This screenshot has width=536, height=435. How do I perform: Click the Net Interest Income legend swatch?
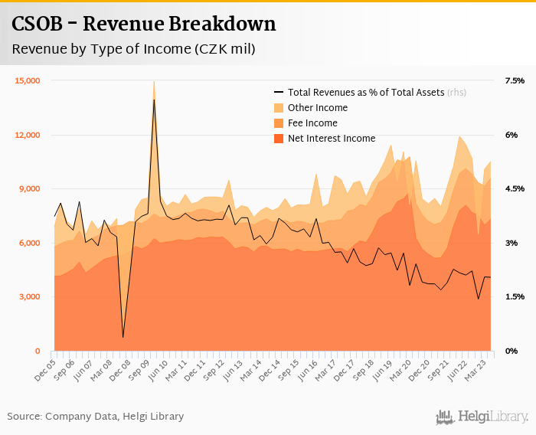(279, 139)
